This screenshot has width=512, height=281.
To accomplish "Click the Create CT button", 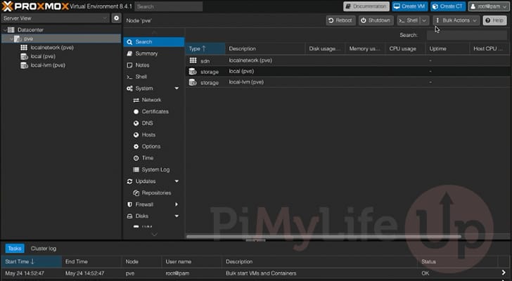I will coord(448,6).
